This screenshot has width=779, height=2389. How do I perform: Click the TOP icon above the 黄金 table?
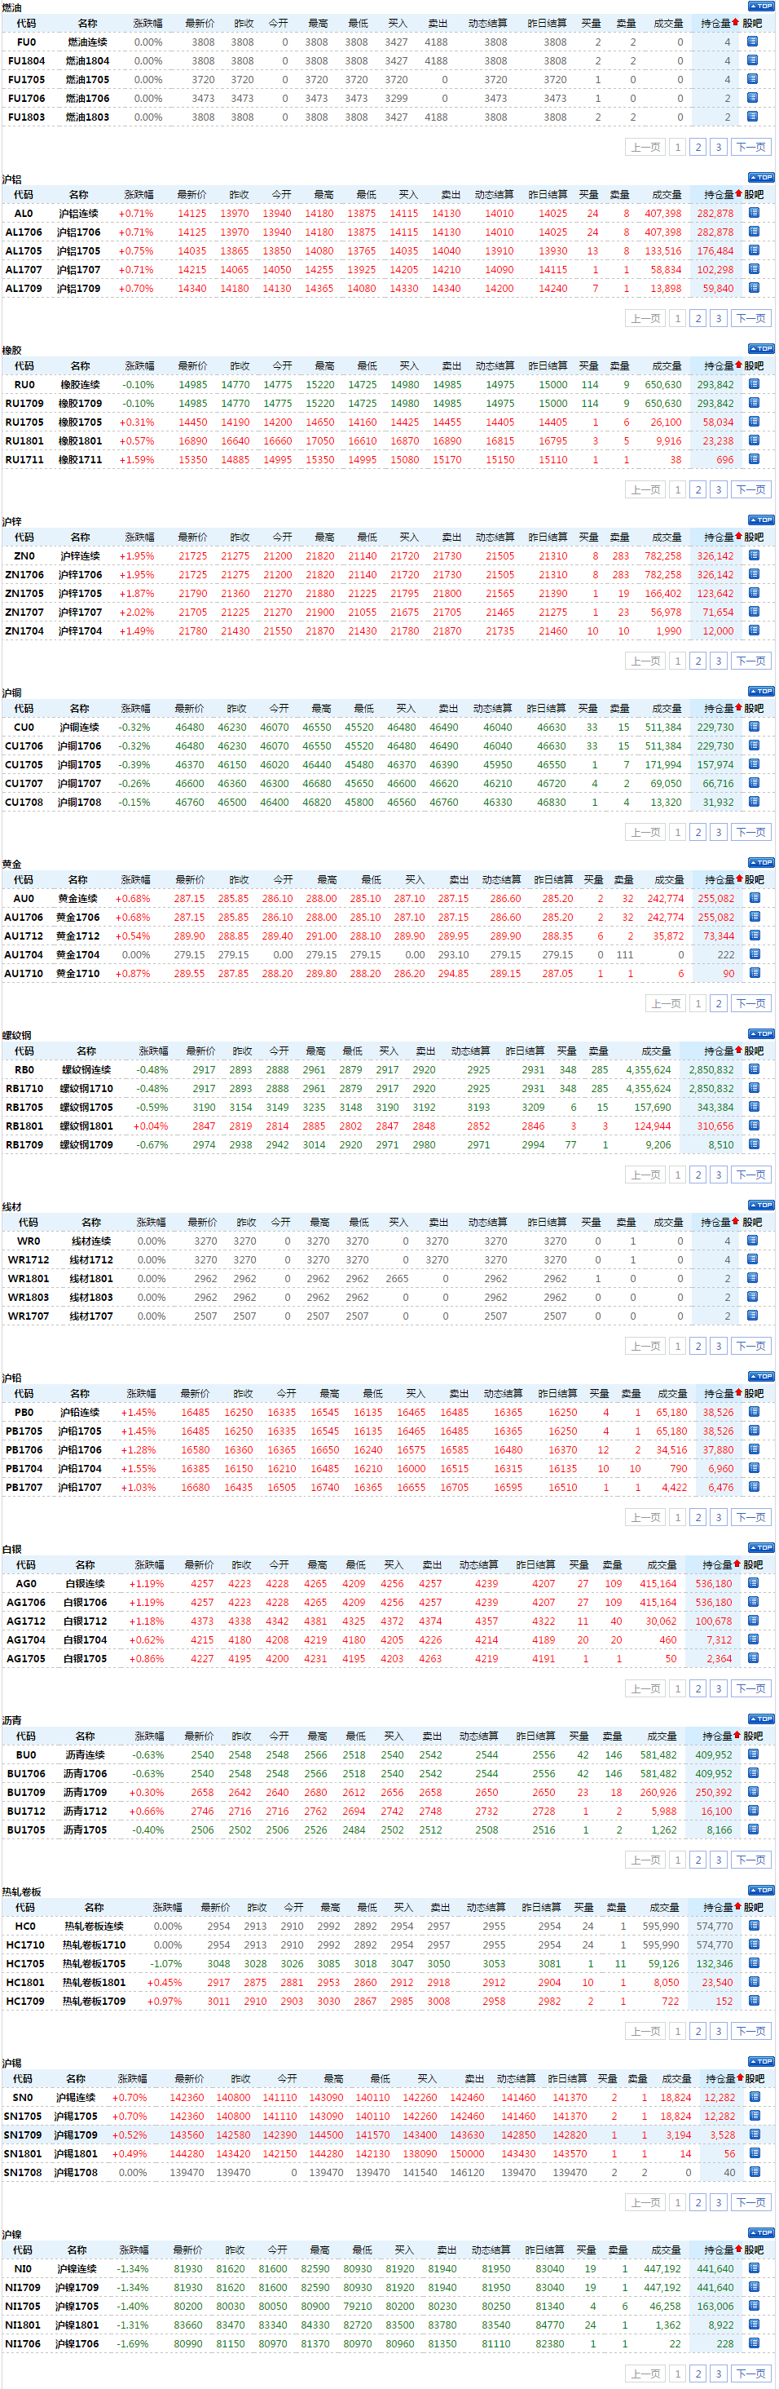[x=761, y=862]
